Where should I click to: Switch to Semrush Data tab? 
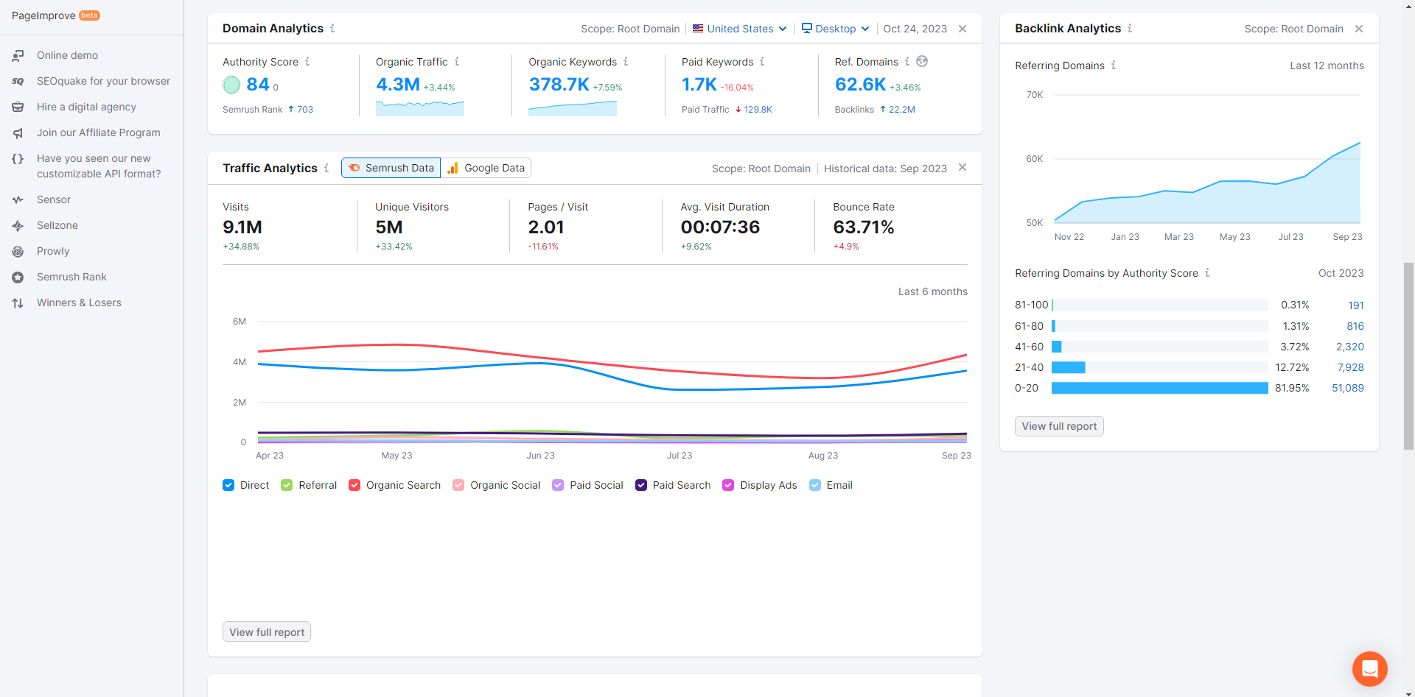(x=391, y=168)
